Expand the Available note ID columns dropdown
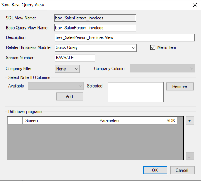This screenshot has height=181, width=201. coord(56,86)
